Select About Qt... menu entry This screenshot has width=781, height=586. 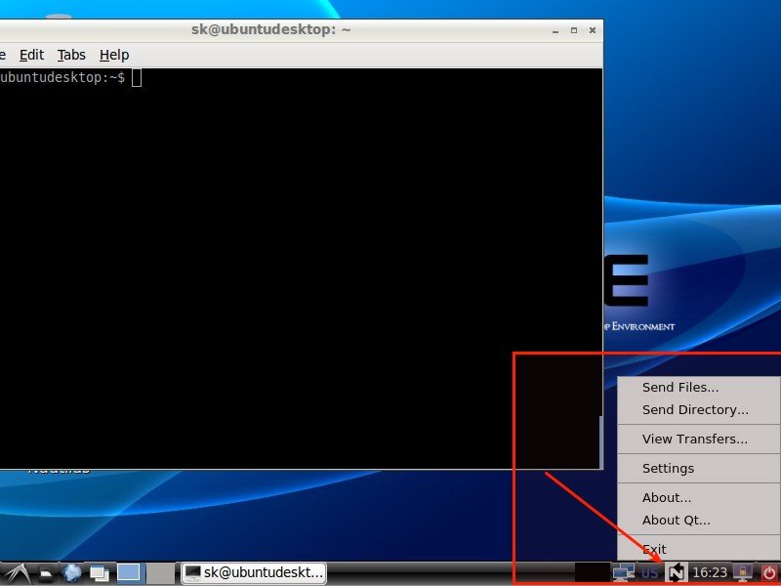(x=699, y=521)
